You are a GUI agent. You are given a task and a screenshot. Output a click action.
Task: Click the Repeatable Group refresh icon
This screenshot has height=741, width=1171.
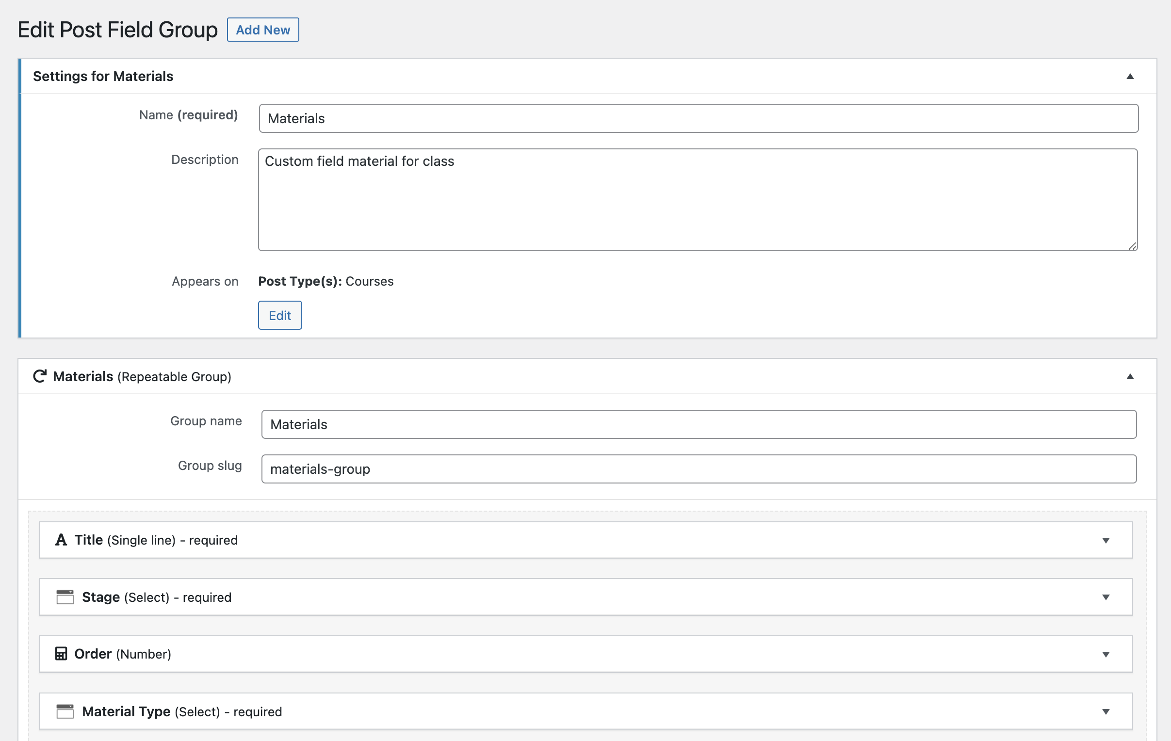[x=40, y=376]
